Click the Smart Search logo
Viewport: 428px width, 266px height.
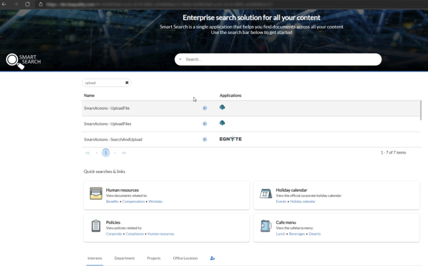click(24, 61)
